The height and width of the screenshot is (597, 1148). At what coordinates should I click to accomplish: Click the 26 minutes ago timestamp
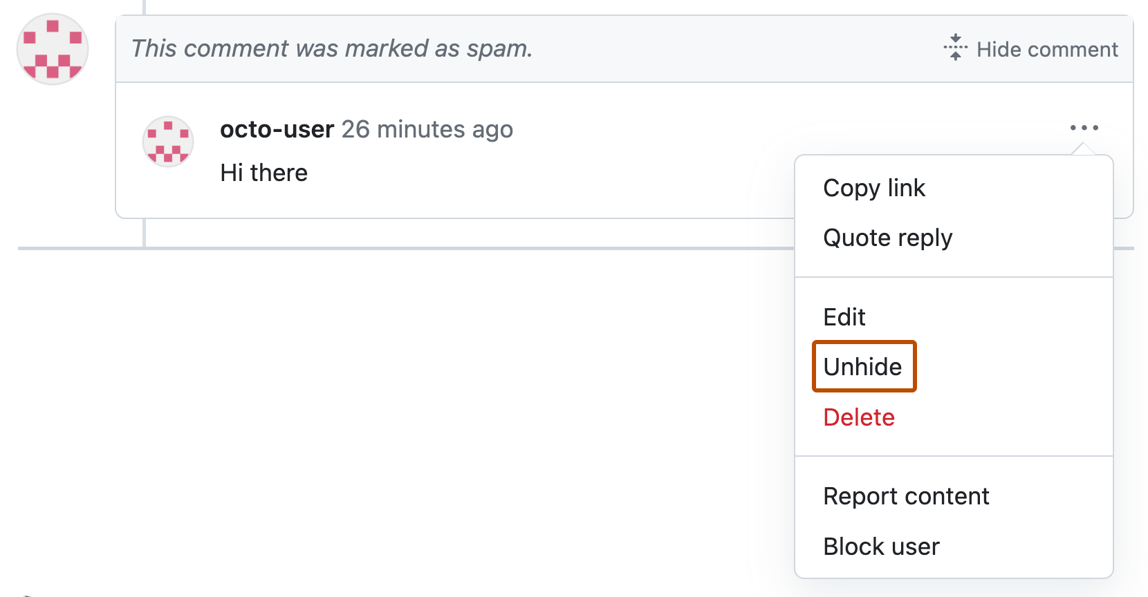pyautogui.click(x=427, y=129)
